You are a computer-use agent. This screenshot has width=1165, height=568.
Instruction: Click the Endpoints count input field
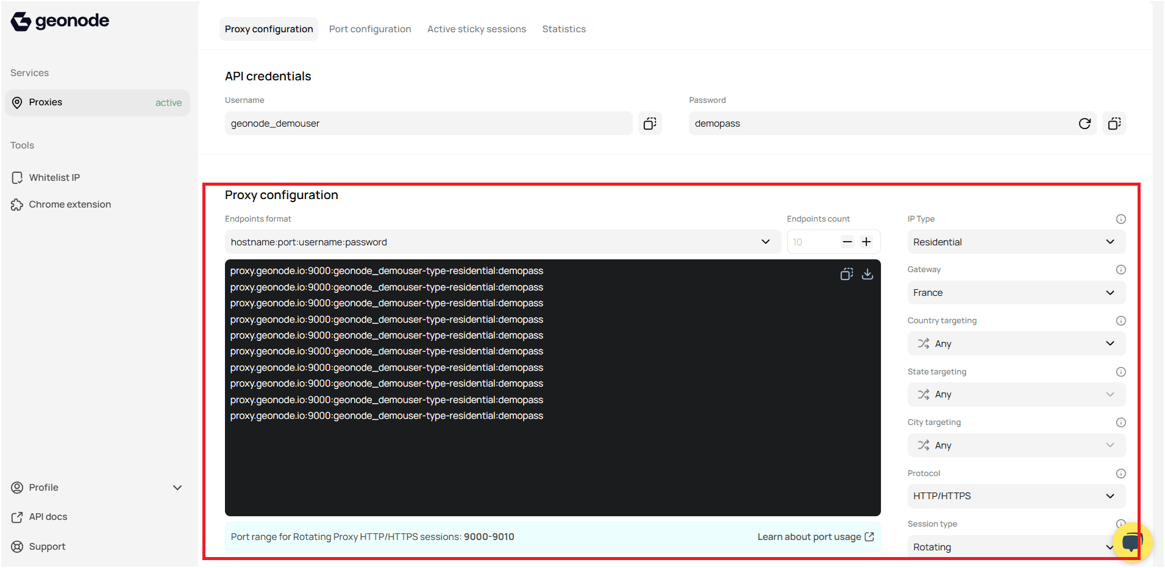(811, 242)
